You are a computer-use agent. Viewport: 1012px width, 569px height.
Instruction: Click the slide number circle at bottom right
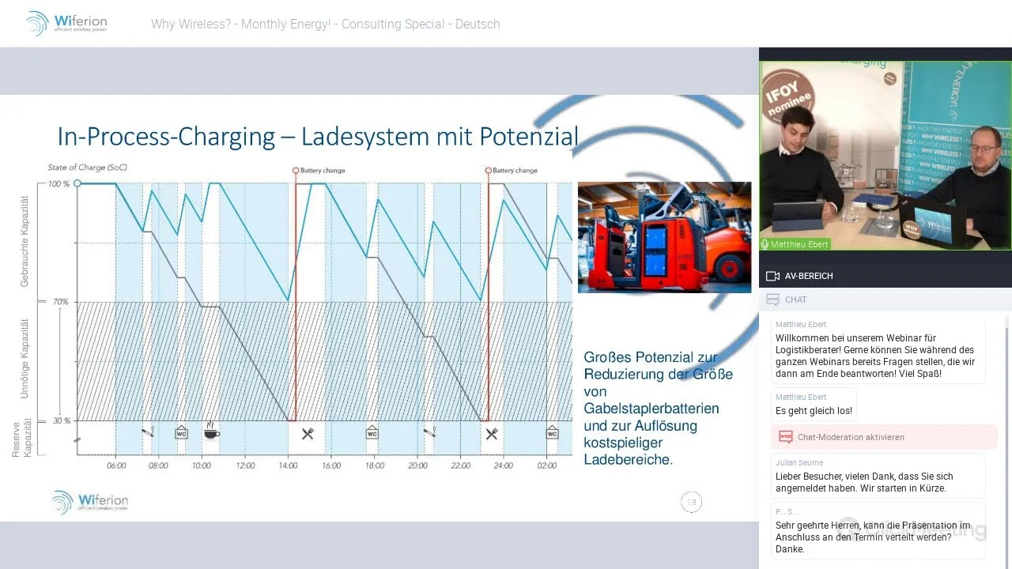691,502
